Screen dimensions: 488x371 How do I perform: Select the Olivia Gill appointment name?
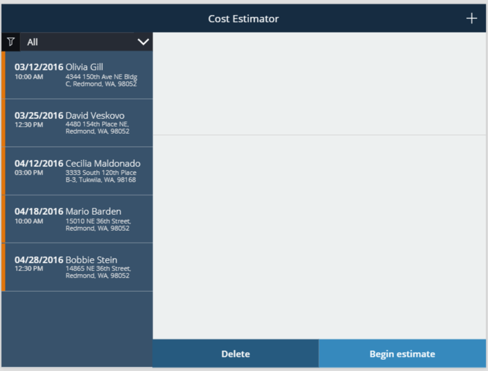[x=85, y=67]
